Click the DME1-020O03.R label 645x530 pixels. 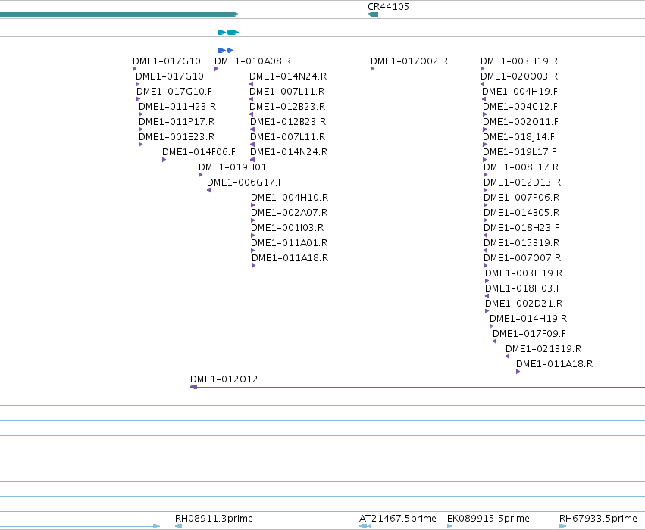click(x=519, y=76)
